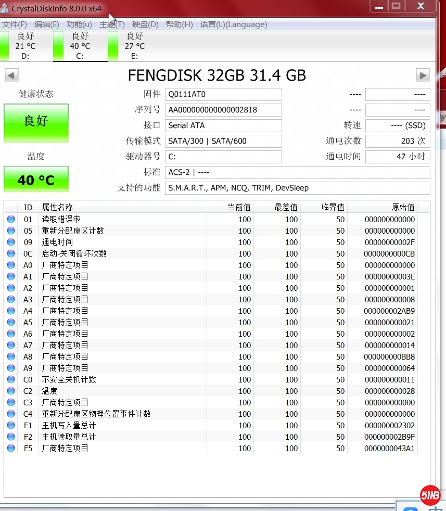Click the next disk right arrow
The image size is (446, 511).
(x=423, y=75)
